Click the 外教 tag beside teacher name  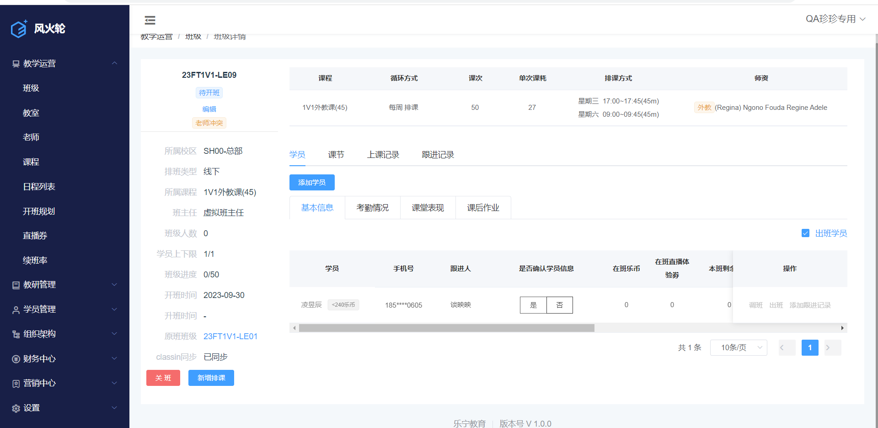pos(704,108)
